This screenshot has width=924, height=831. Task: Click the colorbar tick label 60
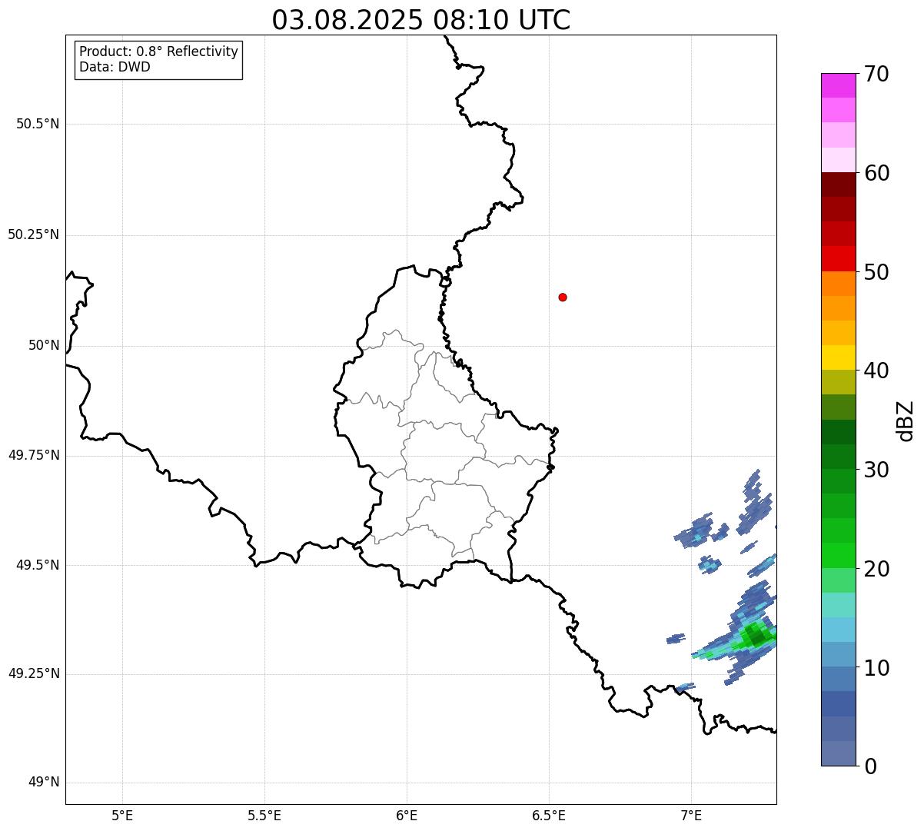[876, 173]
